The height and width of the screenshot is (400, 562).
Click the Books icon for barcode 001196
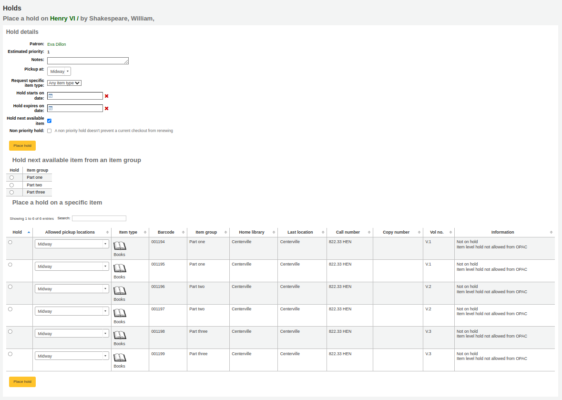coord(120,290)
